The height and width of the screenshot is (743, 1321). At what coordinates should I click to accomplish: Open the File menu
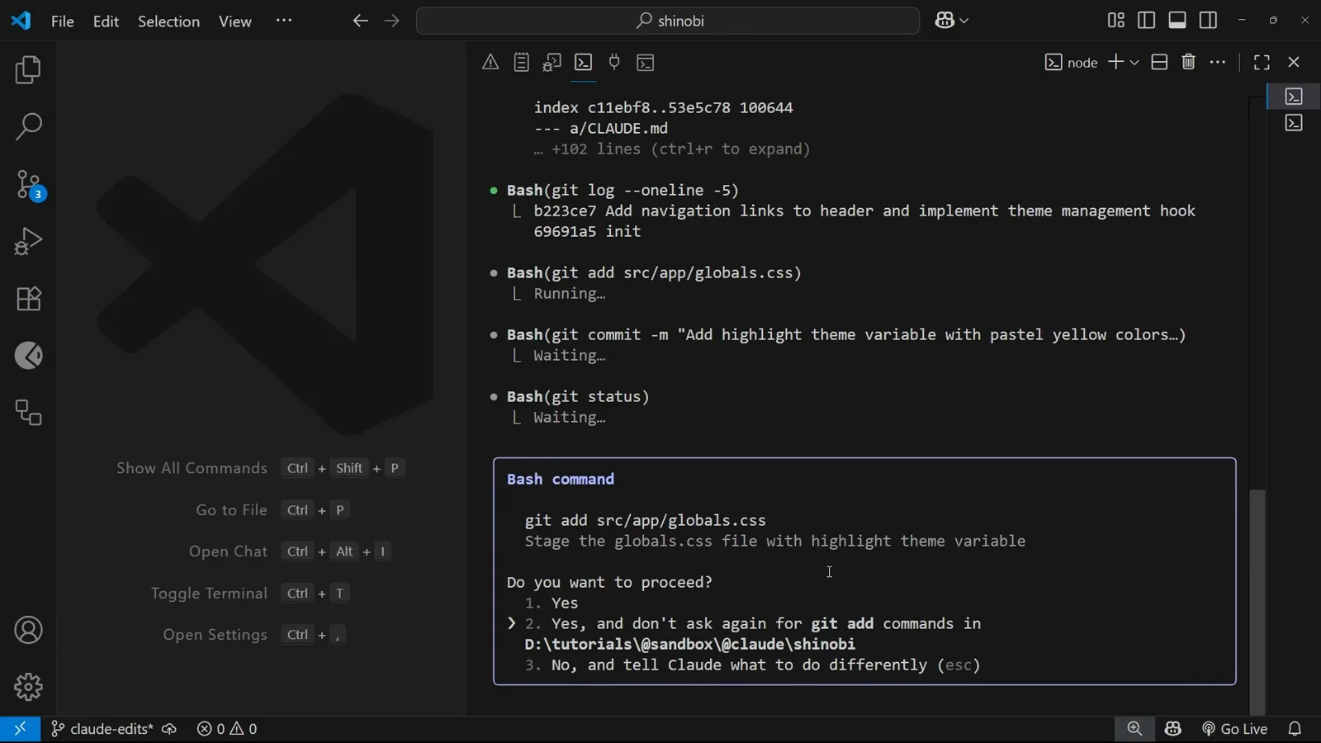(63, 21)
